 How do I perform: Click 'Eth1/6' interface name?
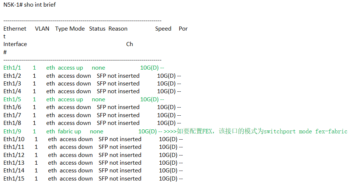point(12,107)
